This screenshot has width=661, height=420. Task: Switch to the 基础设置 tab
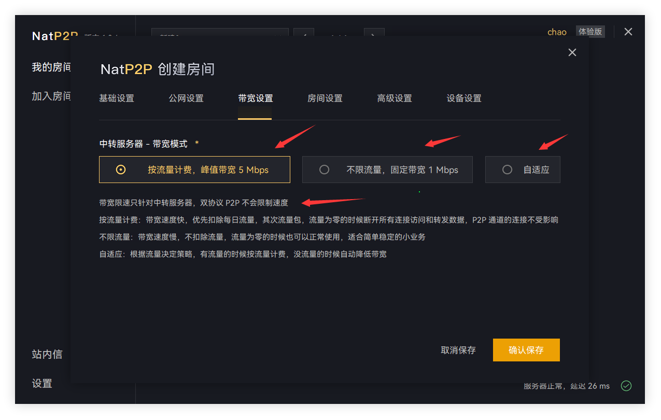(117, 98)
